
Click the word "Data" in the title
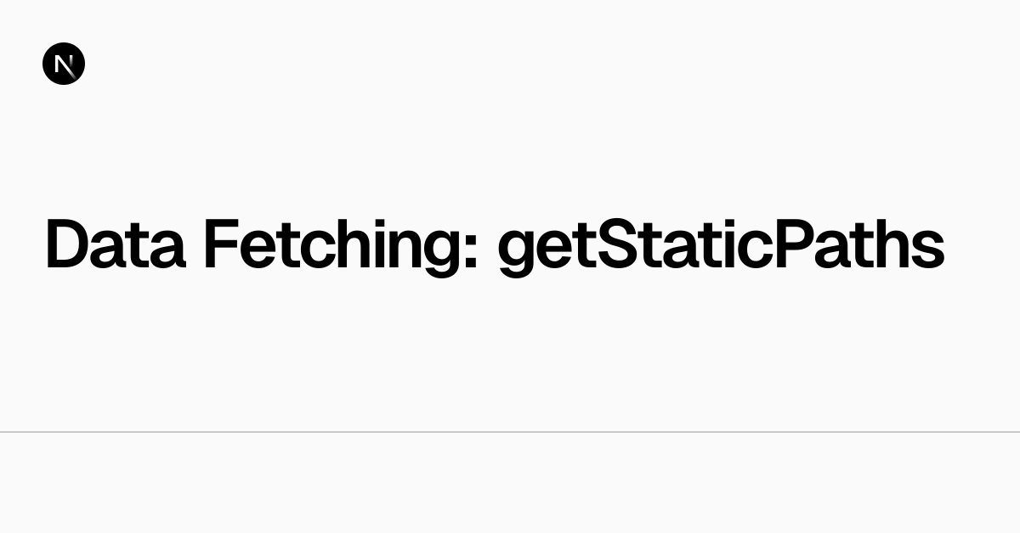click(x=115, y=244)
